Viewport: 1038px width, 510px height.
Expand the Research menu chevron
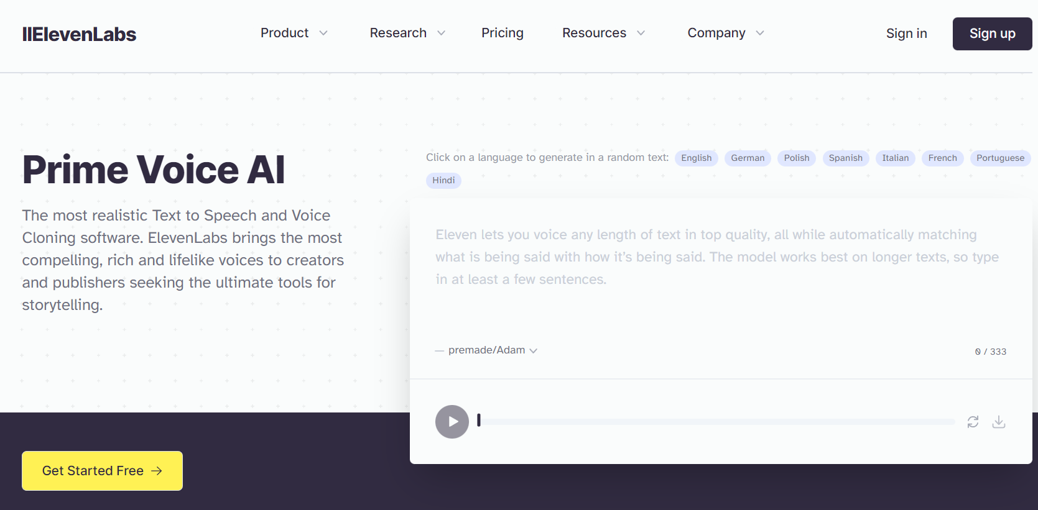(x=442, y=33)
